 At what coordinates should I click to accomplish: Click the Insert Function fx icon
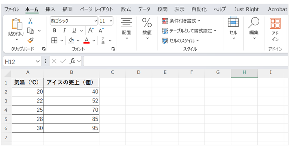(x=72, y=61)
